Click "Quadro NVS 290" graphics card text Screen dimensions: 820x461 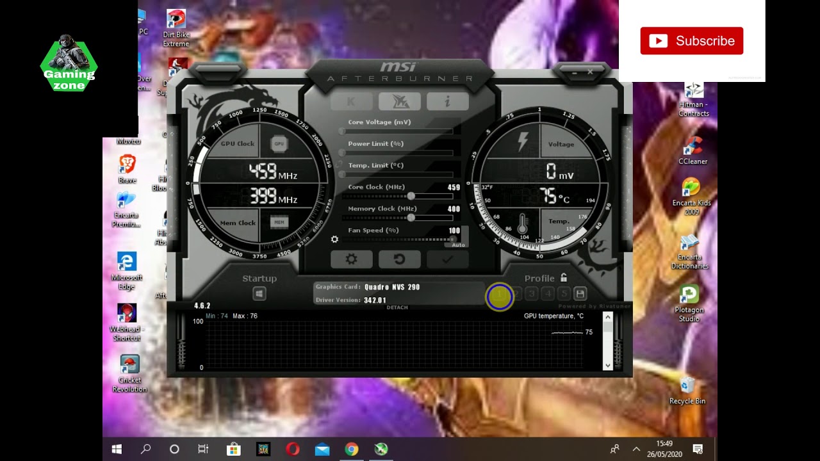[392, 287]
